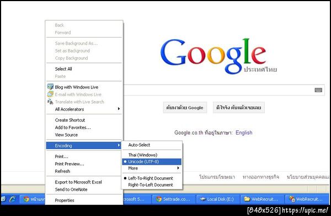Open the Encoding submenu
Viewport: 331px width, 216px height.
tap(84, 146)
